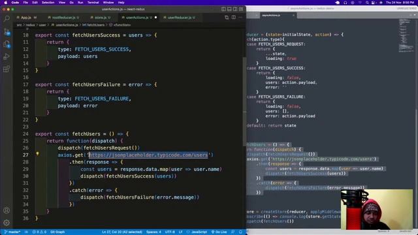Image resolution: width=418 pixels, height=235 pixels.
Task: Open the Wi-Fi menu bar icon
Action: pos(360,3)
